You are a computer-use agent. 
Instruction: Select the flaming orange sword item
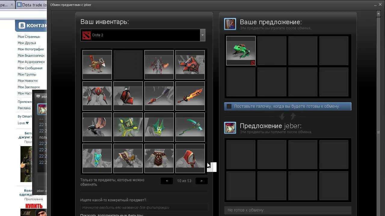pos(190,96)
